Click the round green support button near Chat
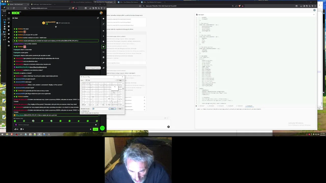This screenshot has width=326, height=183. (102, 128)
